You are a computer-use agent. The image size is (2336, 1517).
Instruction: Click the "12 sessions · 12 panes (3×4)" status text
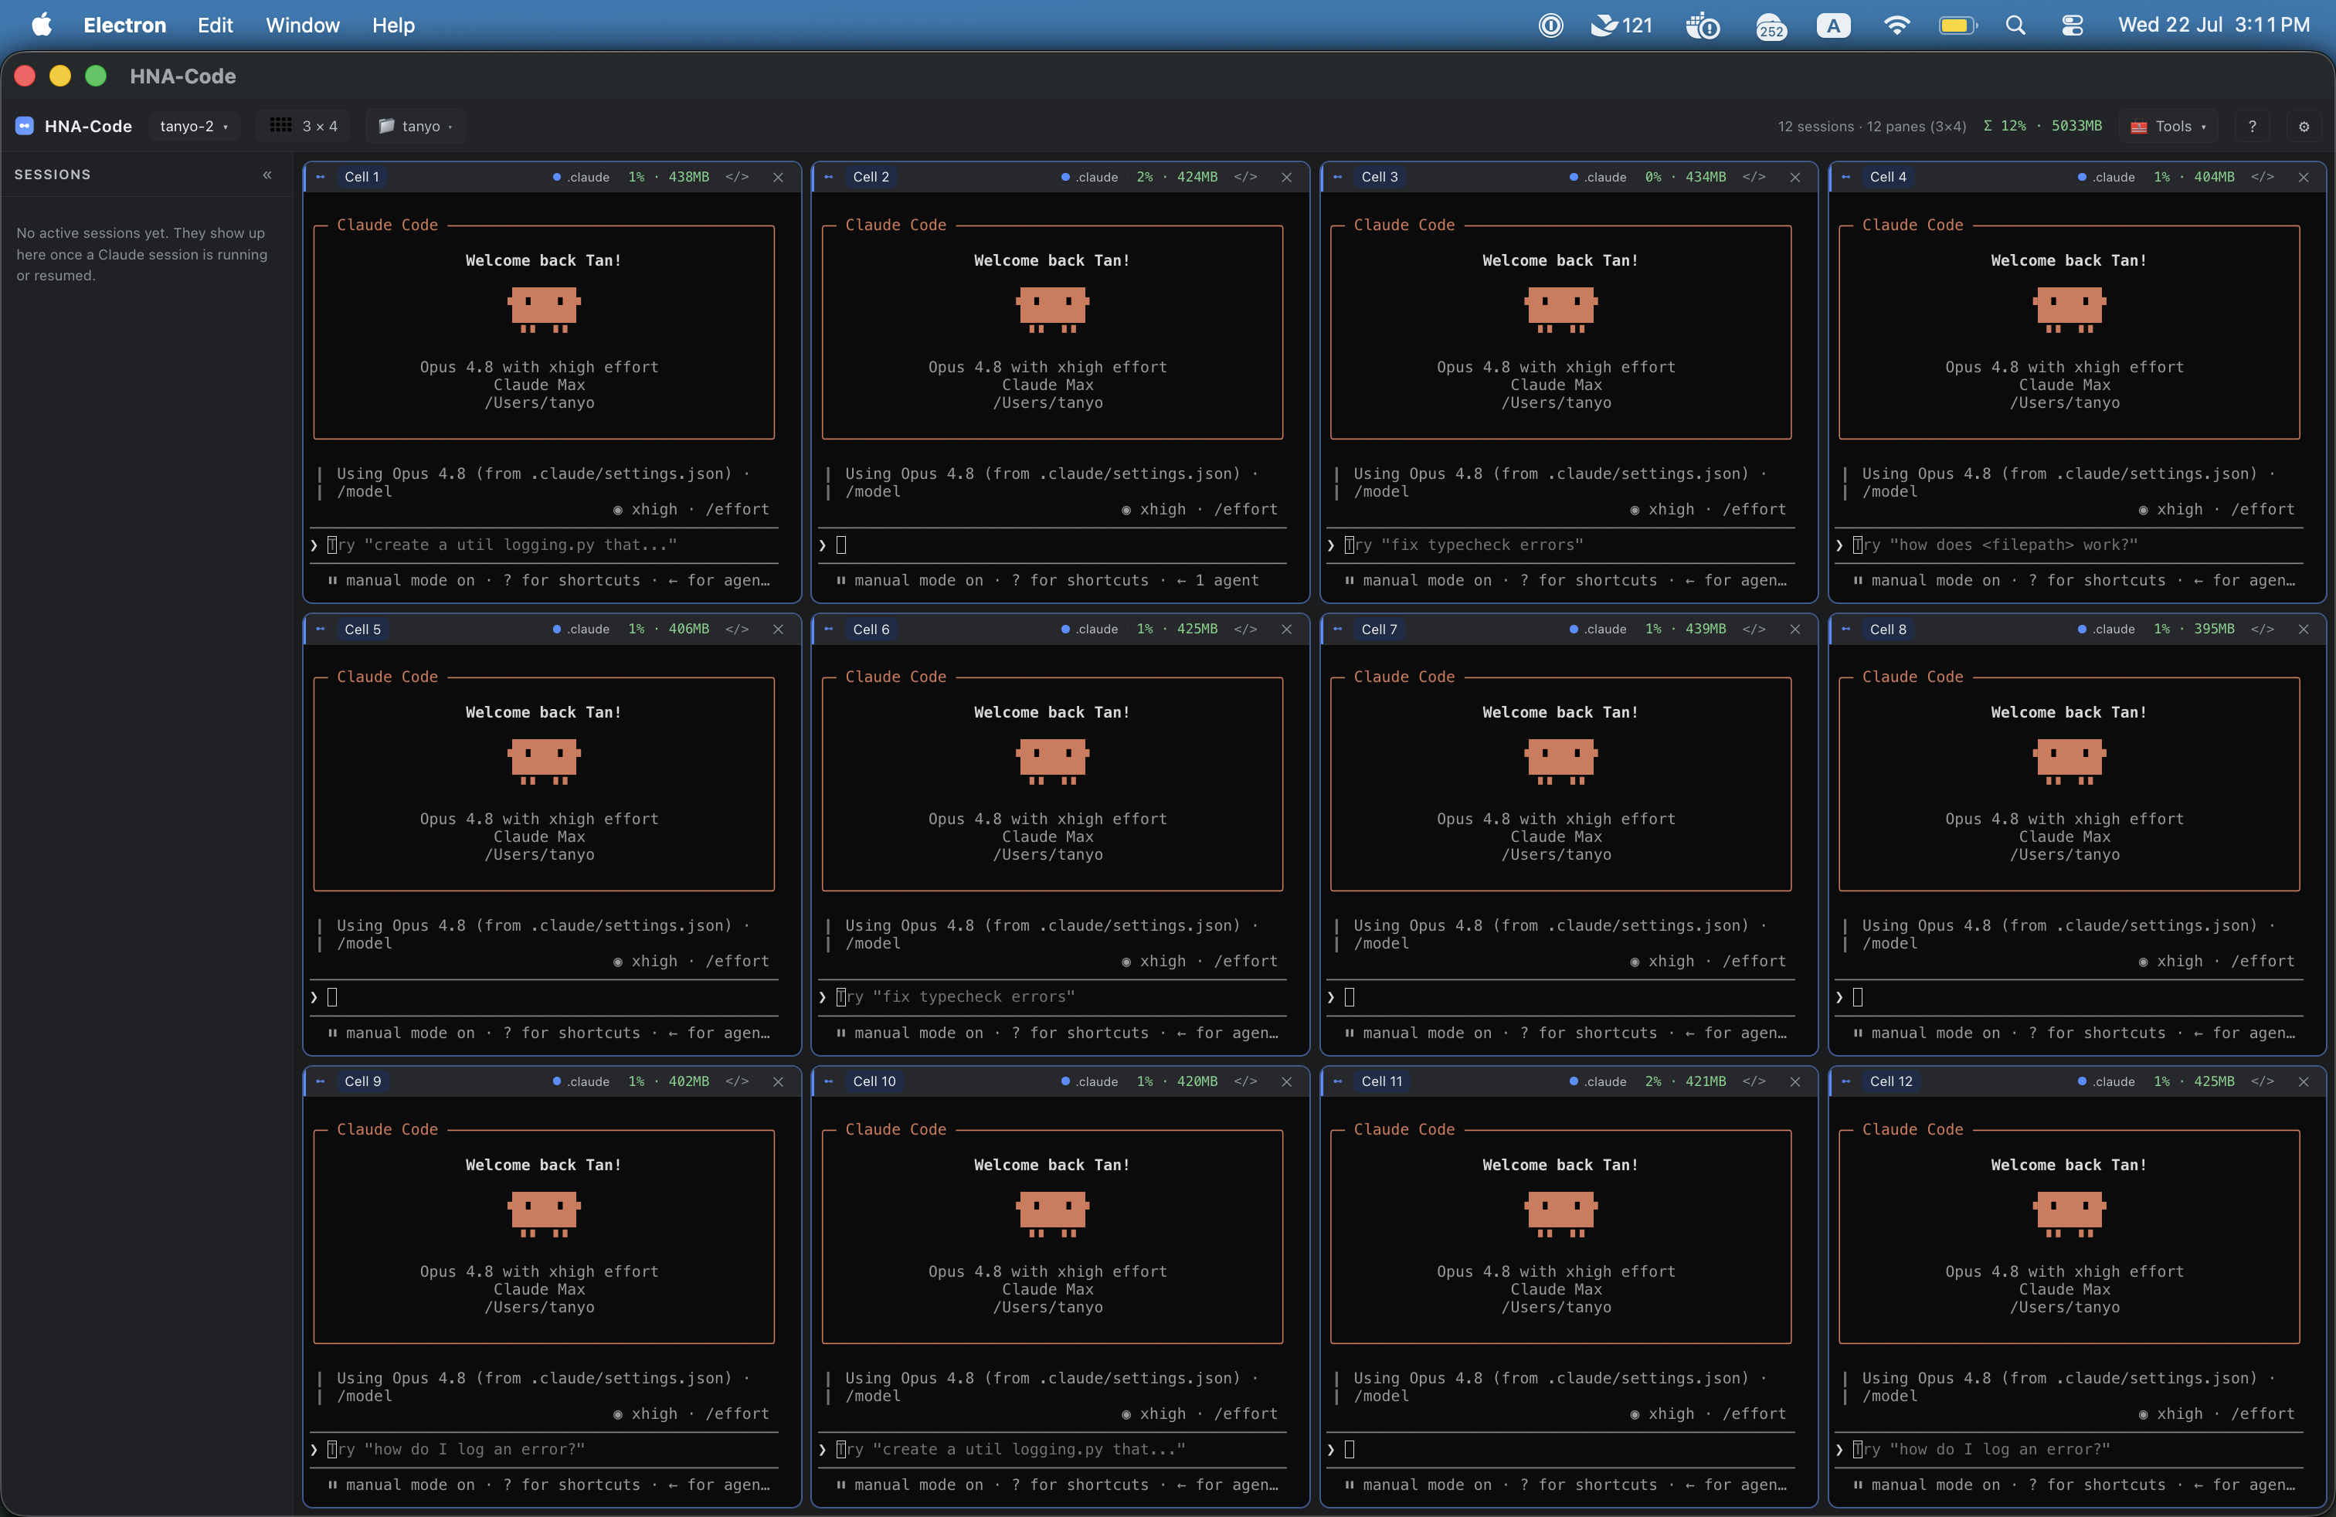click(1872, 127)
